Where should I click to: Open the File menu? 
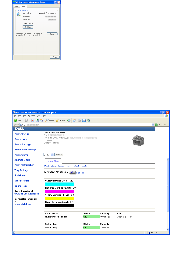click(15, 116)
